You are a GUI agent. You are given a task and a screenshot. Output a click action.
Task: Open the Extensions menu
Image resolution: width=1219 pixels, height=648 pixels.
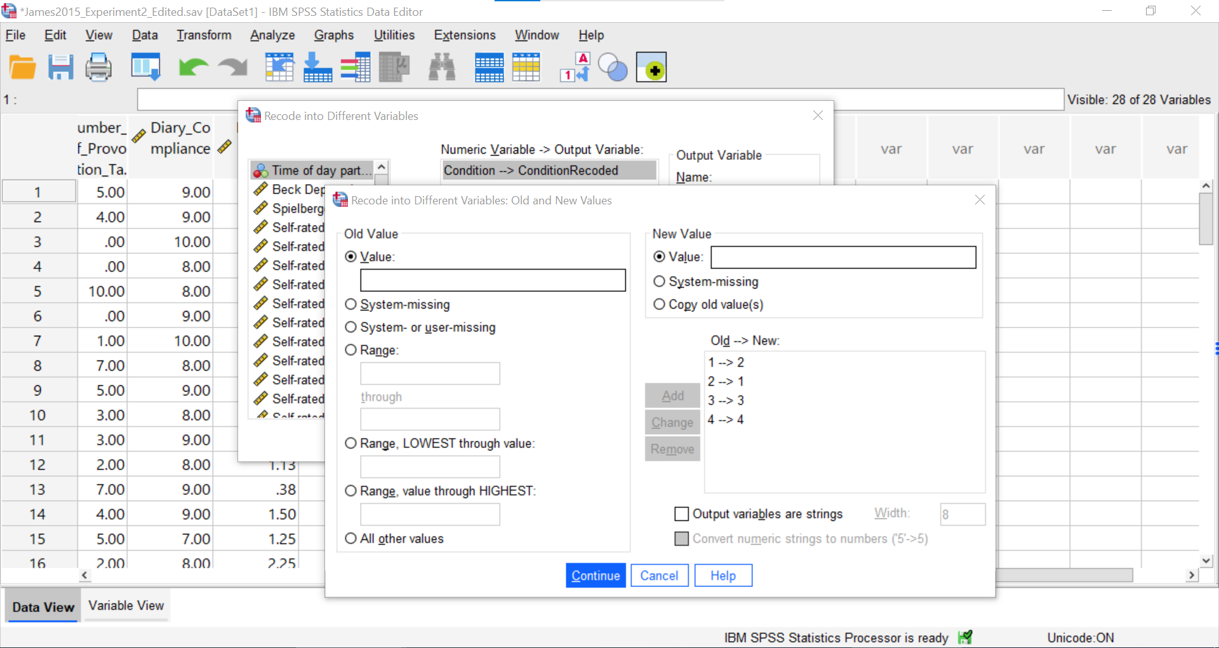[x=465, y=35]
